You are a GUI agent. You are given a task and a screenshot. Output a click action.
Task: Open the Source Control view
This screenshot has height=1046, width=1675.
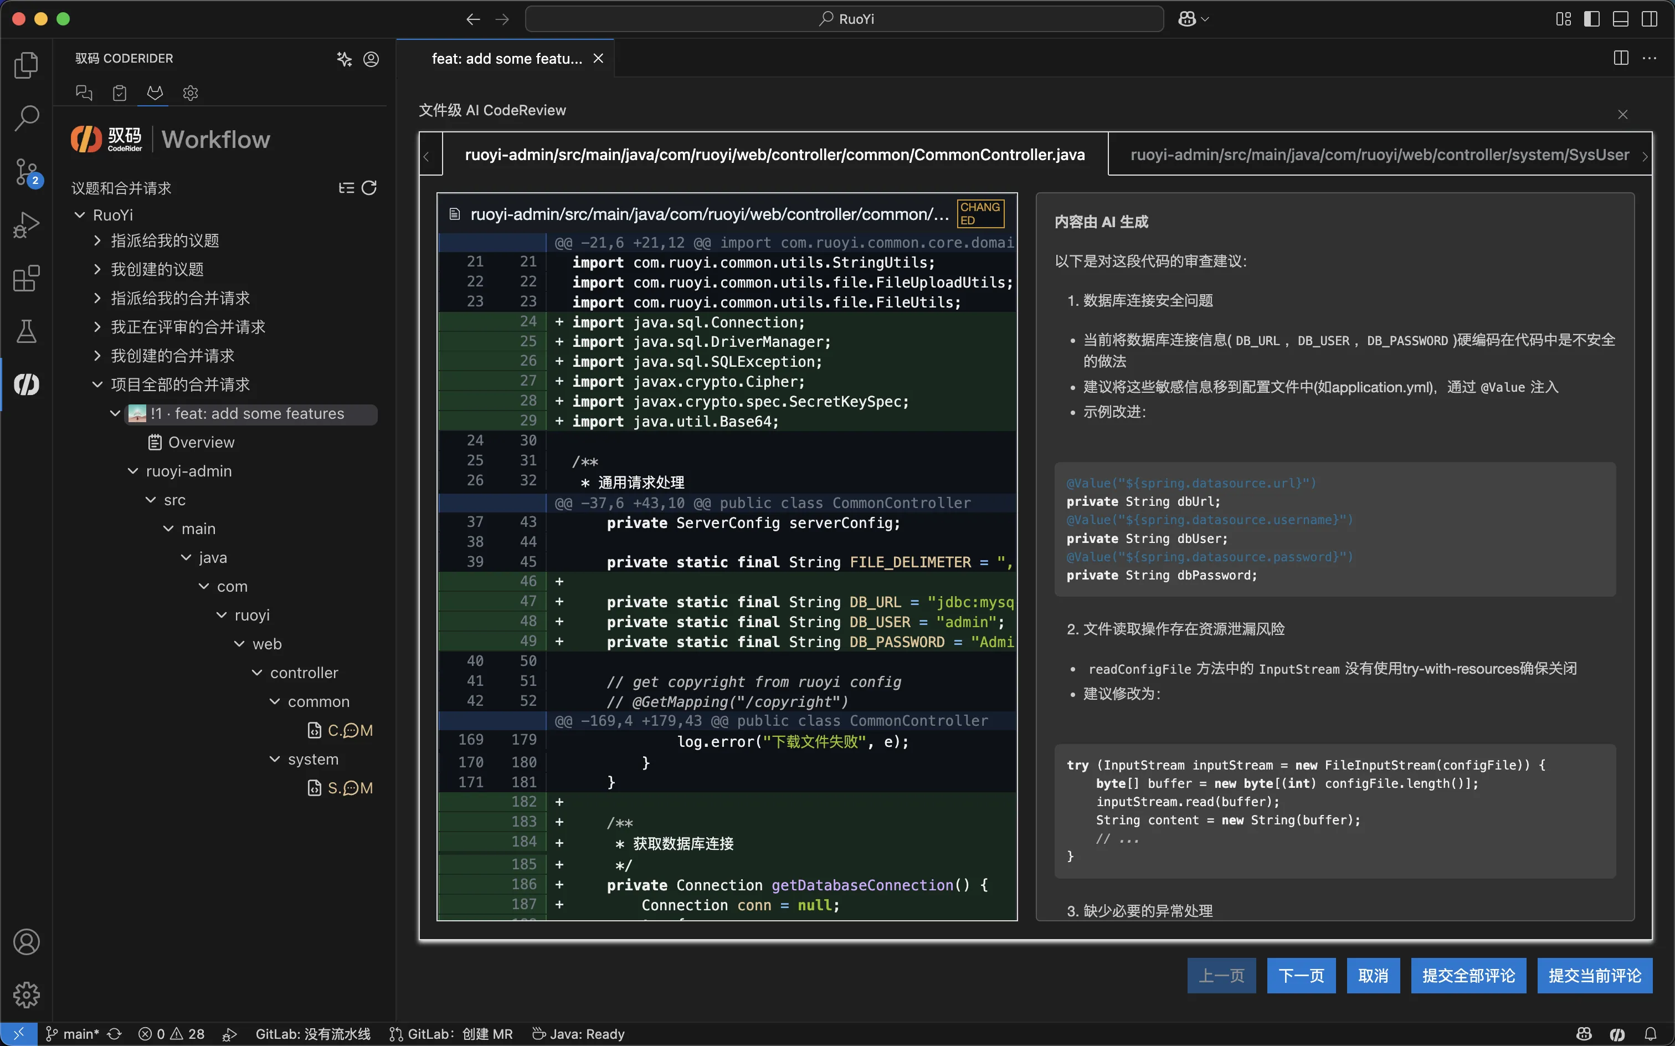pyautogui.click(x=26, y=172)
